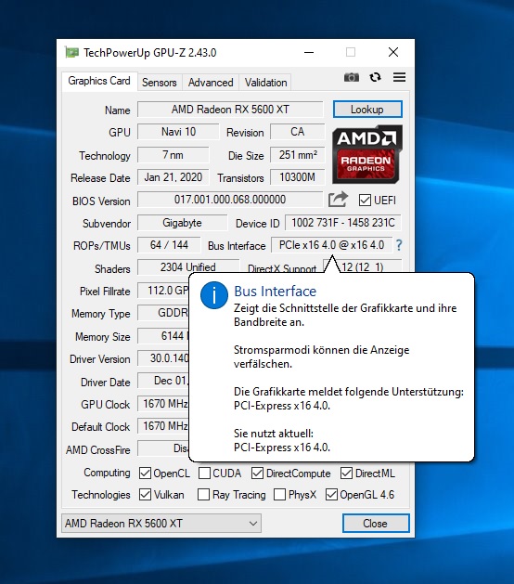Minimize the GPU-Z window
This screenshot has height=584, width=514.
309,52
